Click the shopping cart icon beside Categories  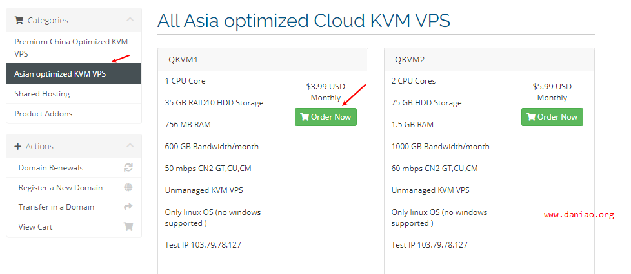point(19,20)
